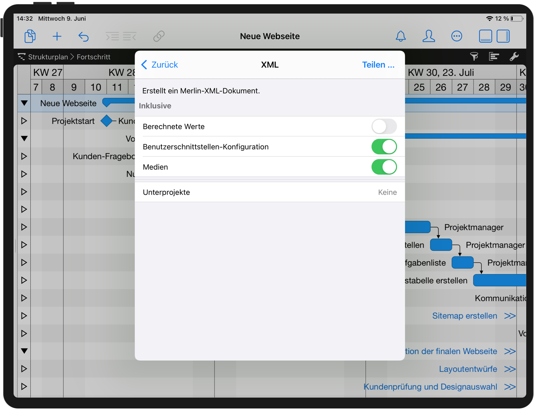Screen dimensions: 534x410
Task: Open the ellipsis options icon
Action: point(456,36)
